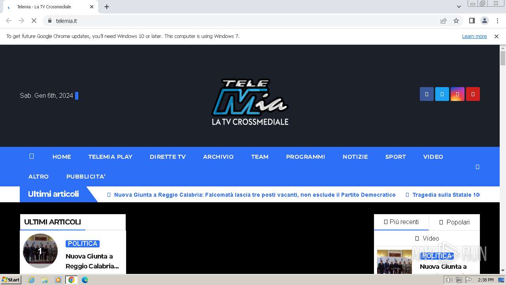Open sidebar thumbnail of Nuova Giunta article
Image resolution: width=506 pixels, height=285 pixels.
(395, 262)
